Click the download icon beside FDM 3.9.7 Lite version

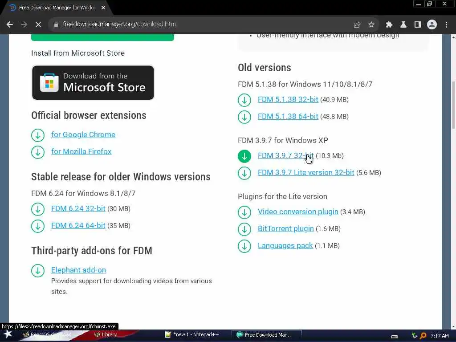(244, 173)
